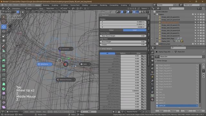Open Material properties tab icon
Screen dimensions: 206x116
pos(152,100)
